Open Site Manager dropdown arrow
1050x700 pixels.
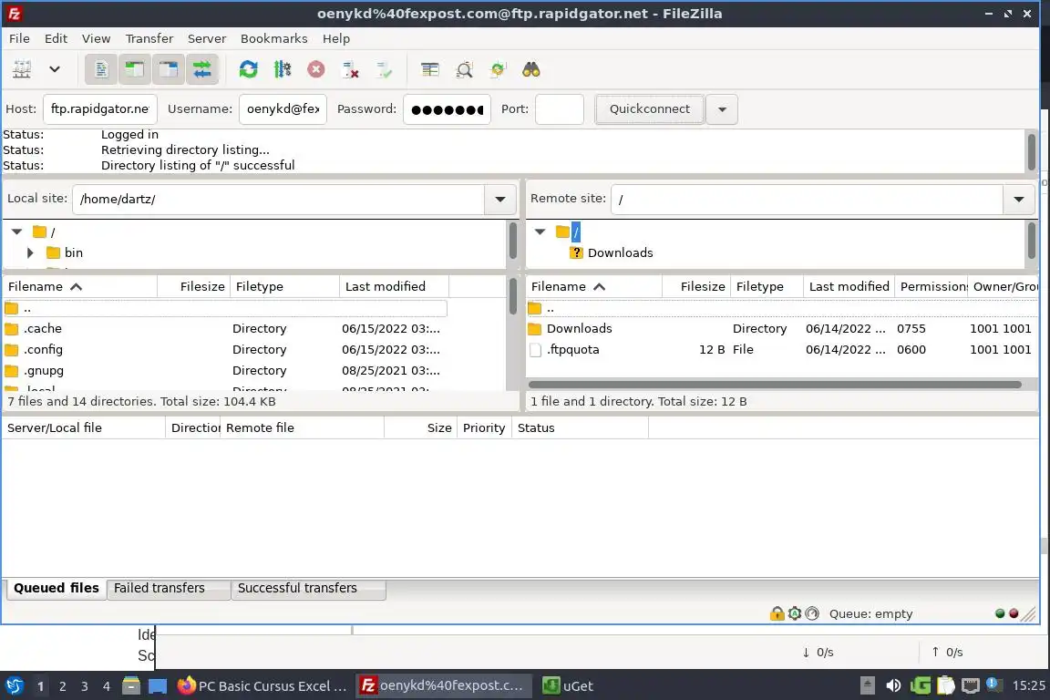(55, 69)
